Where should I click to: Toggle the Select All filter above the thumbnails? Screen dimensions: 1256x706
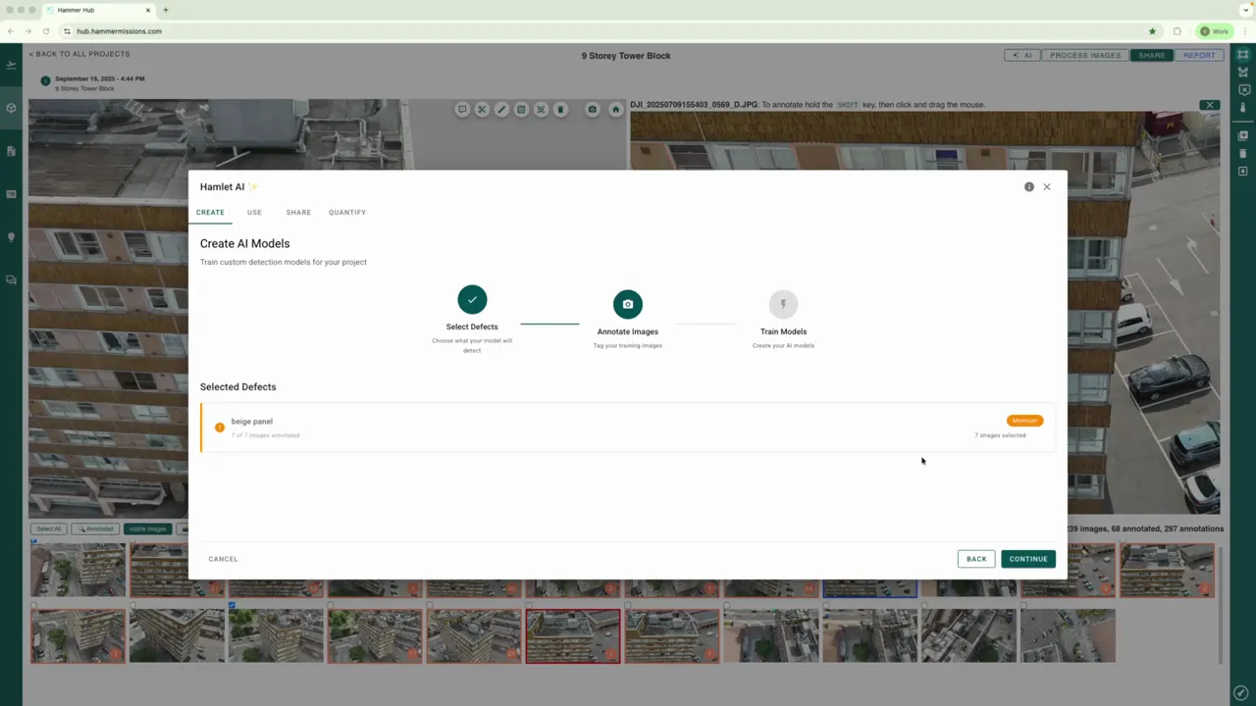pos(48,529)
